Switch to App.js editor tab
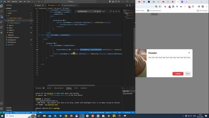This screenshot has width=209, height=118. tap(39, 5)
